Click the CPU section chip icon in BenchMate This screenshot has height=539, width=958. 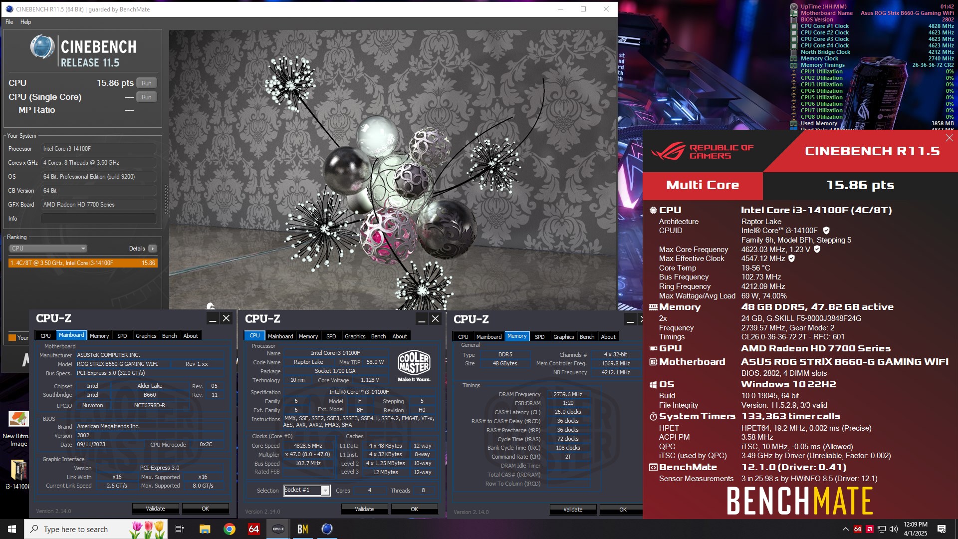653,210
